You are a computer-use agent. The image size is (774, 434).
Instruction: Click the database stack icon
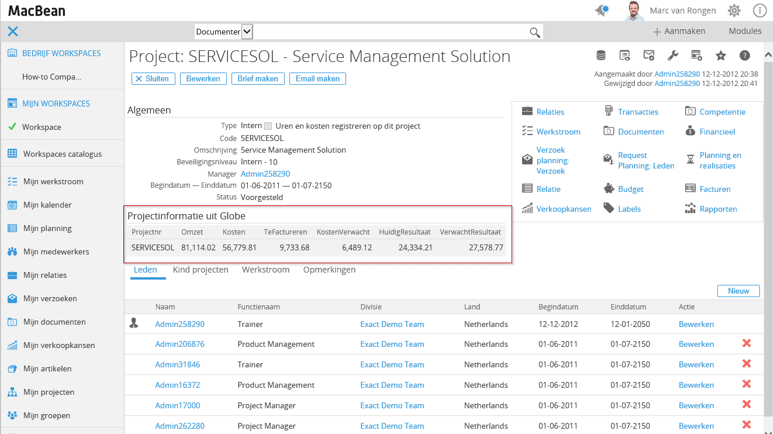point(601,56)
